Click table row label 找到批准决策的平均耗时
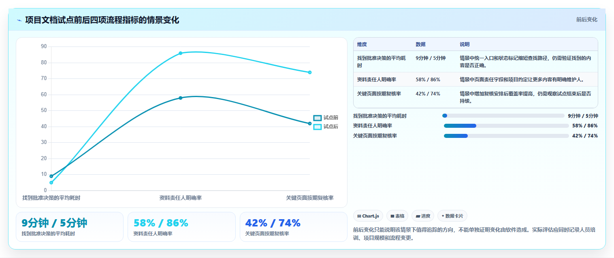Screen dimensions: 614x258 381,61
